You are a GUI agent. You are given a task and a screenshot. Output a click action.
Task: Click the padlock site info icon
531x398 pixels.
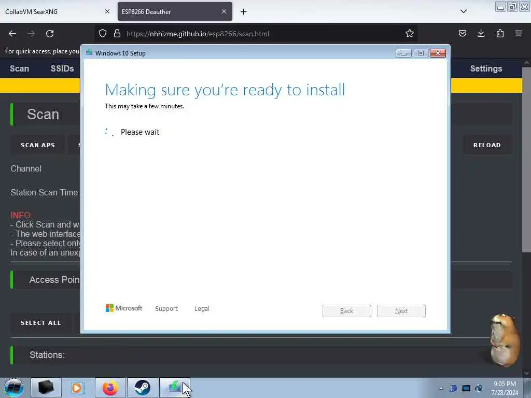click(x=117, y=33)
